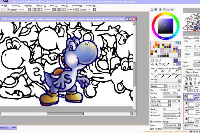Create a new normal layer
This screenshot has height=133, width=200.
[186, 79]
